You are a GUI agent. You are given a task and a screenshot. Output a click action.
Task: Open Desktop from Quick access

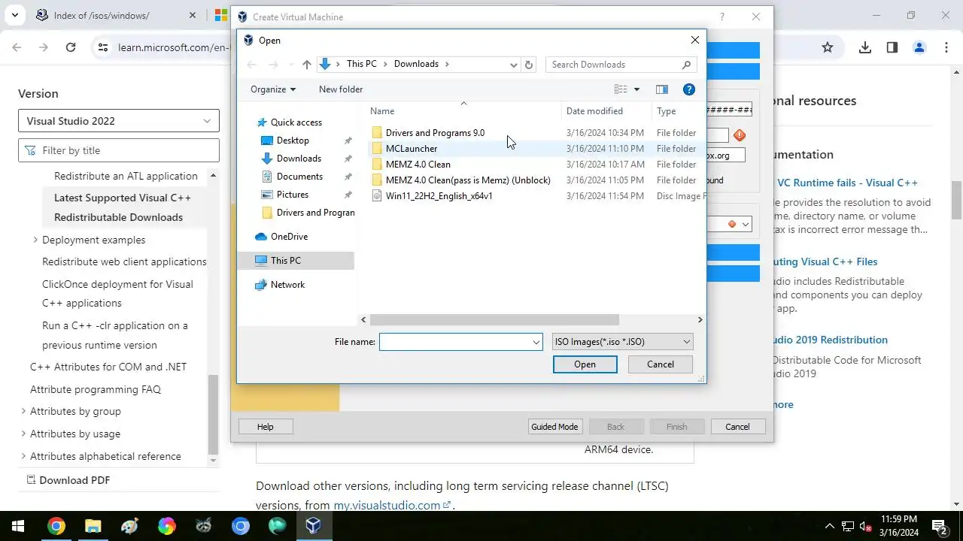pos(293,141)
